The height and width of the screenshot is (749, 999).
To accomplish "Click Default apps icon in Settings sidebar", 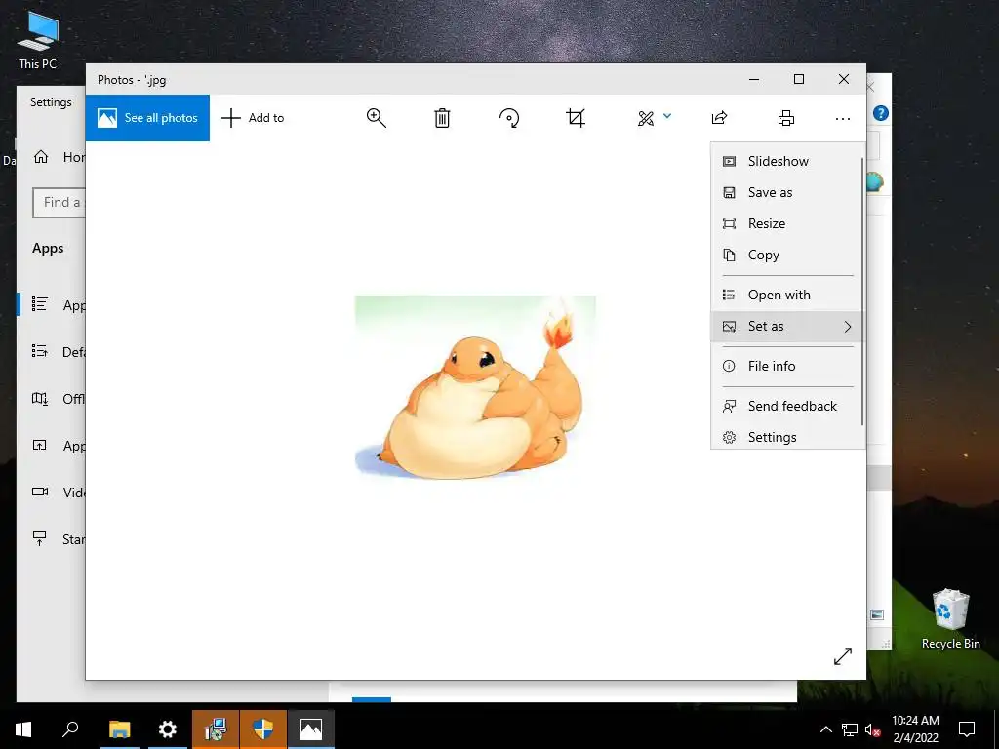I will 39,351.
